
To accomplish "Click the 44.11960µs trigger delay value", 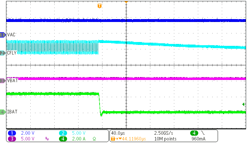I will coord(134,139).
